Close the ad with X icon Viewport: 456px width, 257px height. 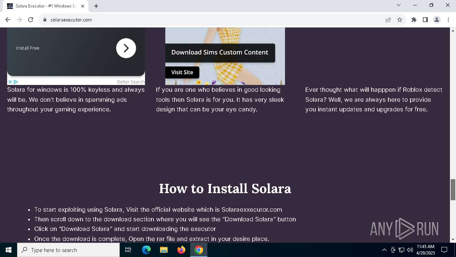pyautogui.click(x=10, y=82)
